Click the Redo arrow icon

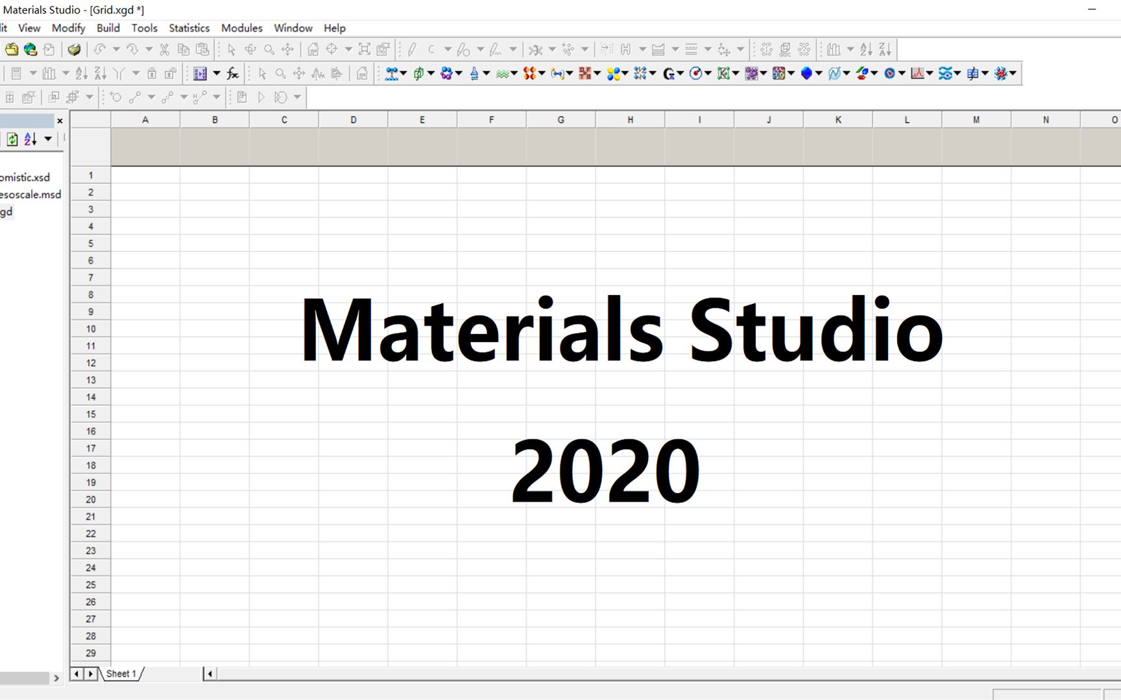click(x=132, y=49)
